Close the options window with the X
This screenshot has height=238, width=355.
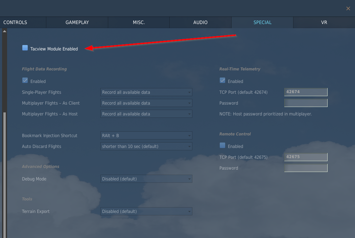point(348,8)
